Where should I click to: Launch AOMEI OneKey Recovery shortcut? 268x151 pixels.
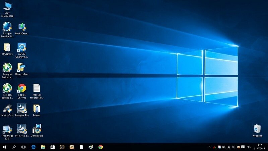click(22, 50)
